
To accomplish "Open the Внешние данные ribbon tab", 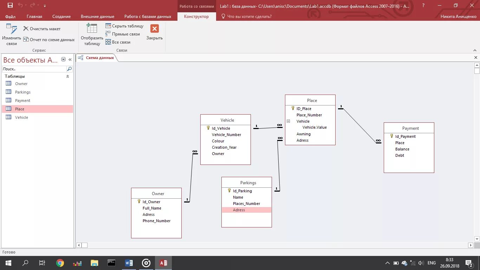I will pyautogui.click(x=97, y=17).
